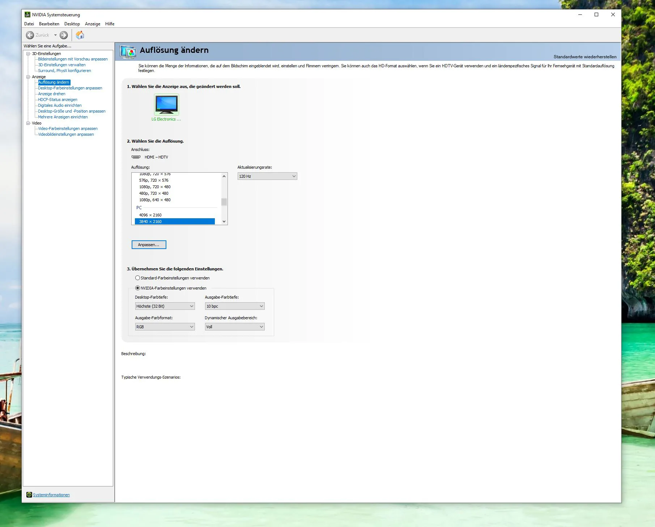Viewport: 655px width, 527px height.
Task: Select resolution 1080p, 720 × 480
Action: tap(155, 187)
